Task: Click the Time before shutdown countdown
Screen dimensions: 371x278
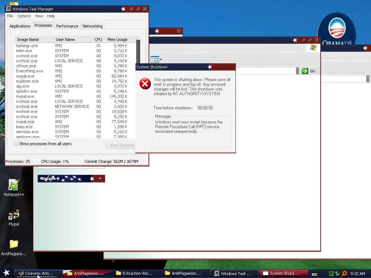Action: [205, 108]
